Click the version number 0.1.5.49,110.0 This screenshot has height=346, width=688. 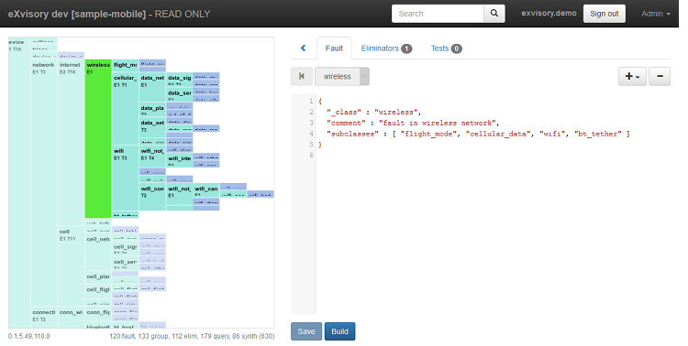point(29,336)
